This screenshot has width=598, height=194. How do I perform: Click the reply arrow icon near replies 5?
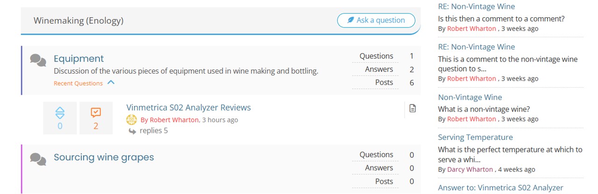point(132,131)
